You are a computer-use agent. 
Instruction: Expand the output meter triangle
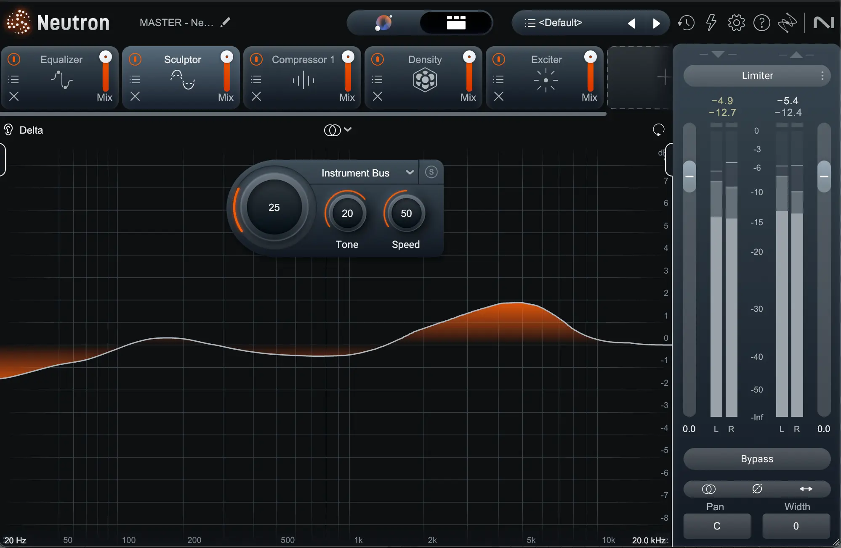tap(796, 55)
